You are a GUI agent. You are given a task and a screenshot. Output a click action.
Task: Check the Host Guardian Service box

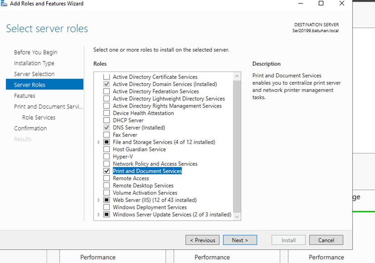[106, 149]
